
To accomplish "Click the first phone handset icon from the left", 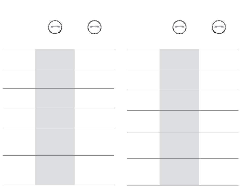I will 55,27.
